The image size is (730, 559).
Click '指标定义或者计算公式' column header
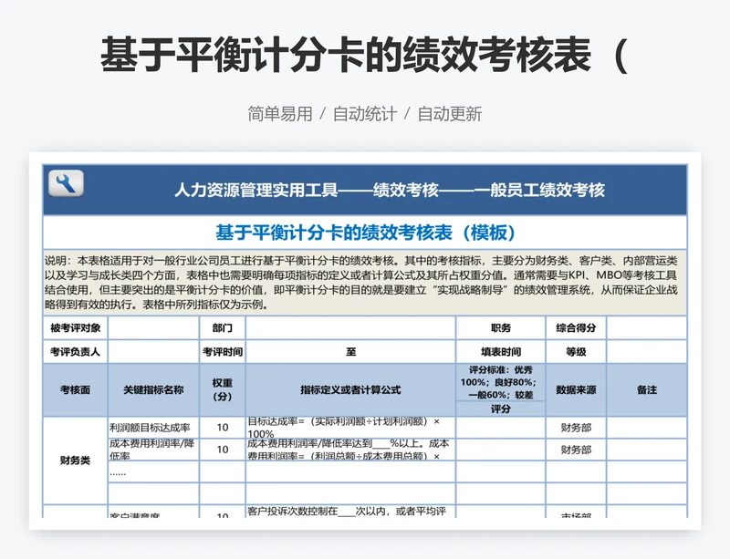pos(350,390)
